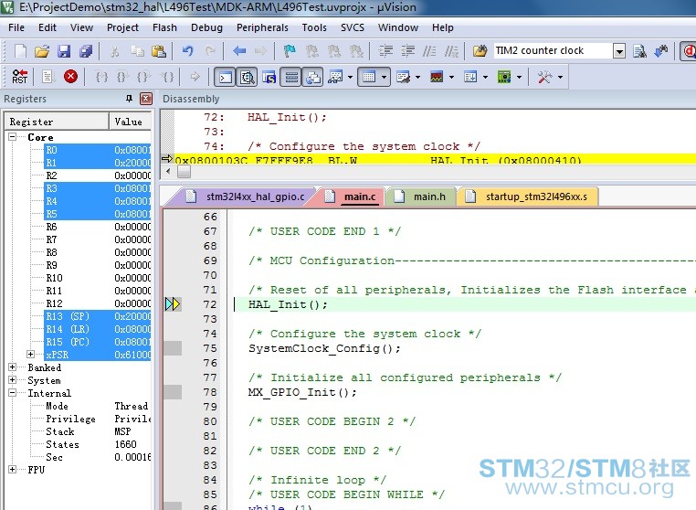Screen dimensions: 696x510
Task: Open the System Viewer windows dropdown arrow
Action: 519,78
